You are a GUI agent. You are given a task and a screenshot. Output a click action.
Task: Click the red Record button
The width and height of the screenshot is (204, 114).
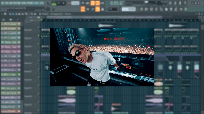(x=69, y=3)
